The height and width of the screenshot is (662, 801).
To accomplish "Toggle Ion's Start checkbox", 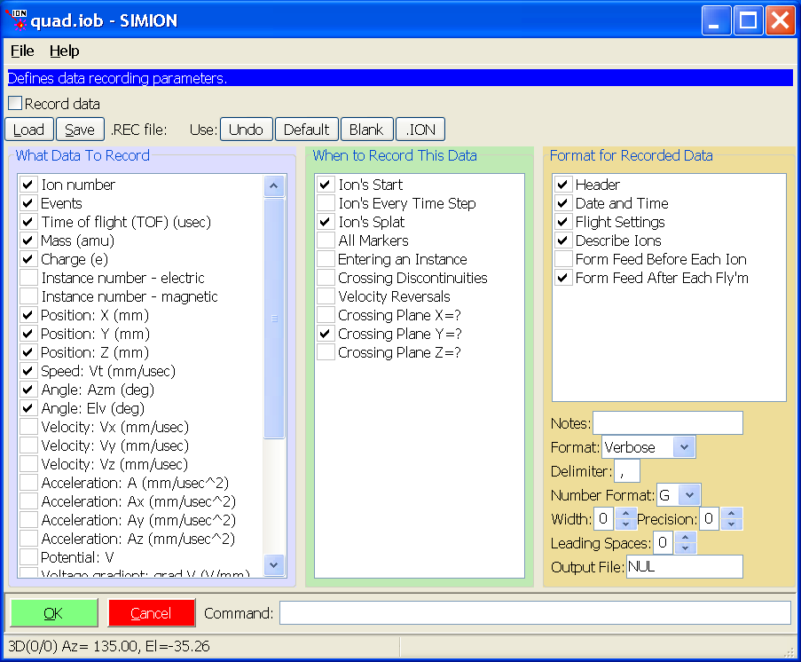I will (x=326, y=185).
